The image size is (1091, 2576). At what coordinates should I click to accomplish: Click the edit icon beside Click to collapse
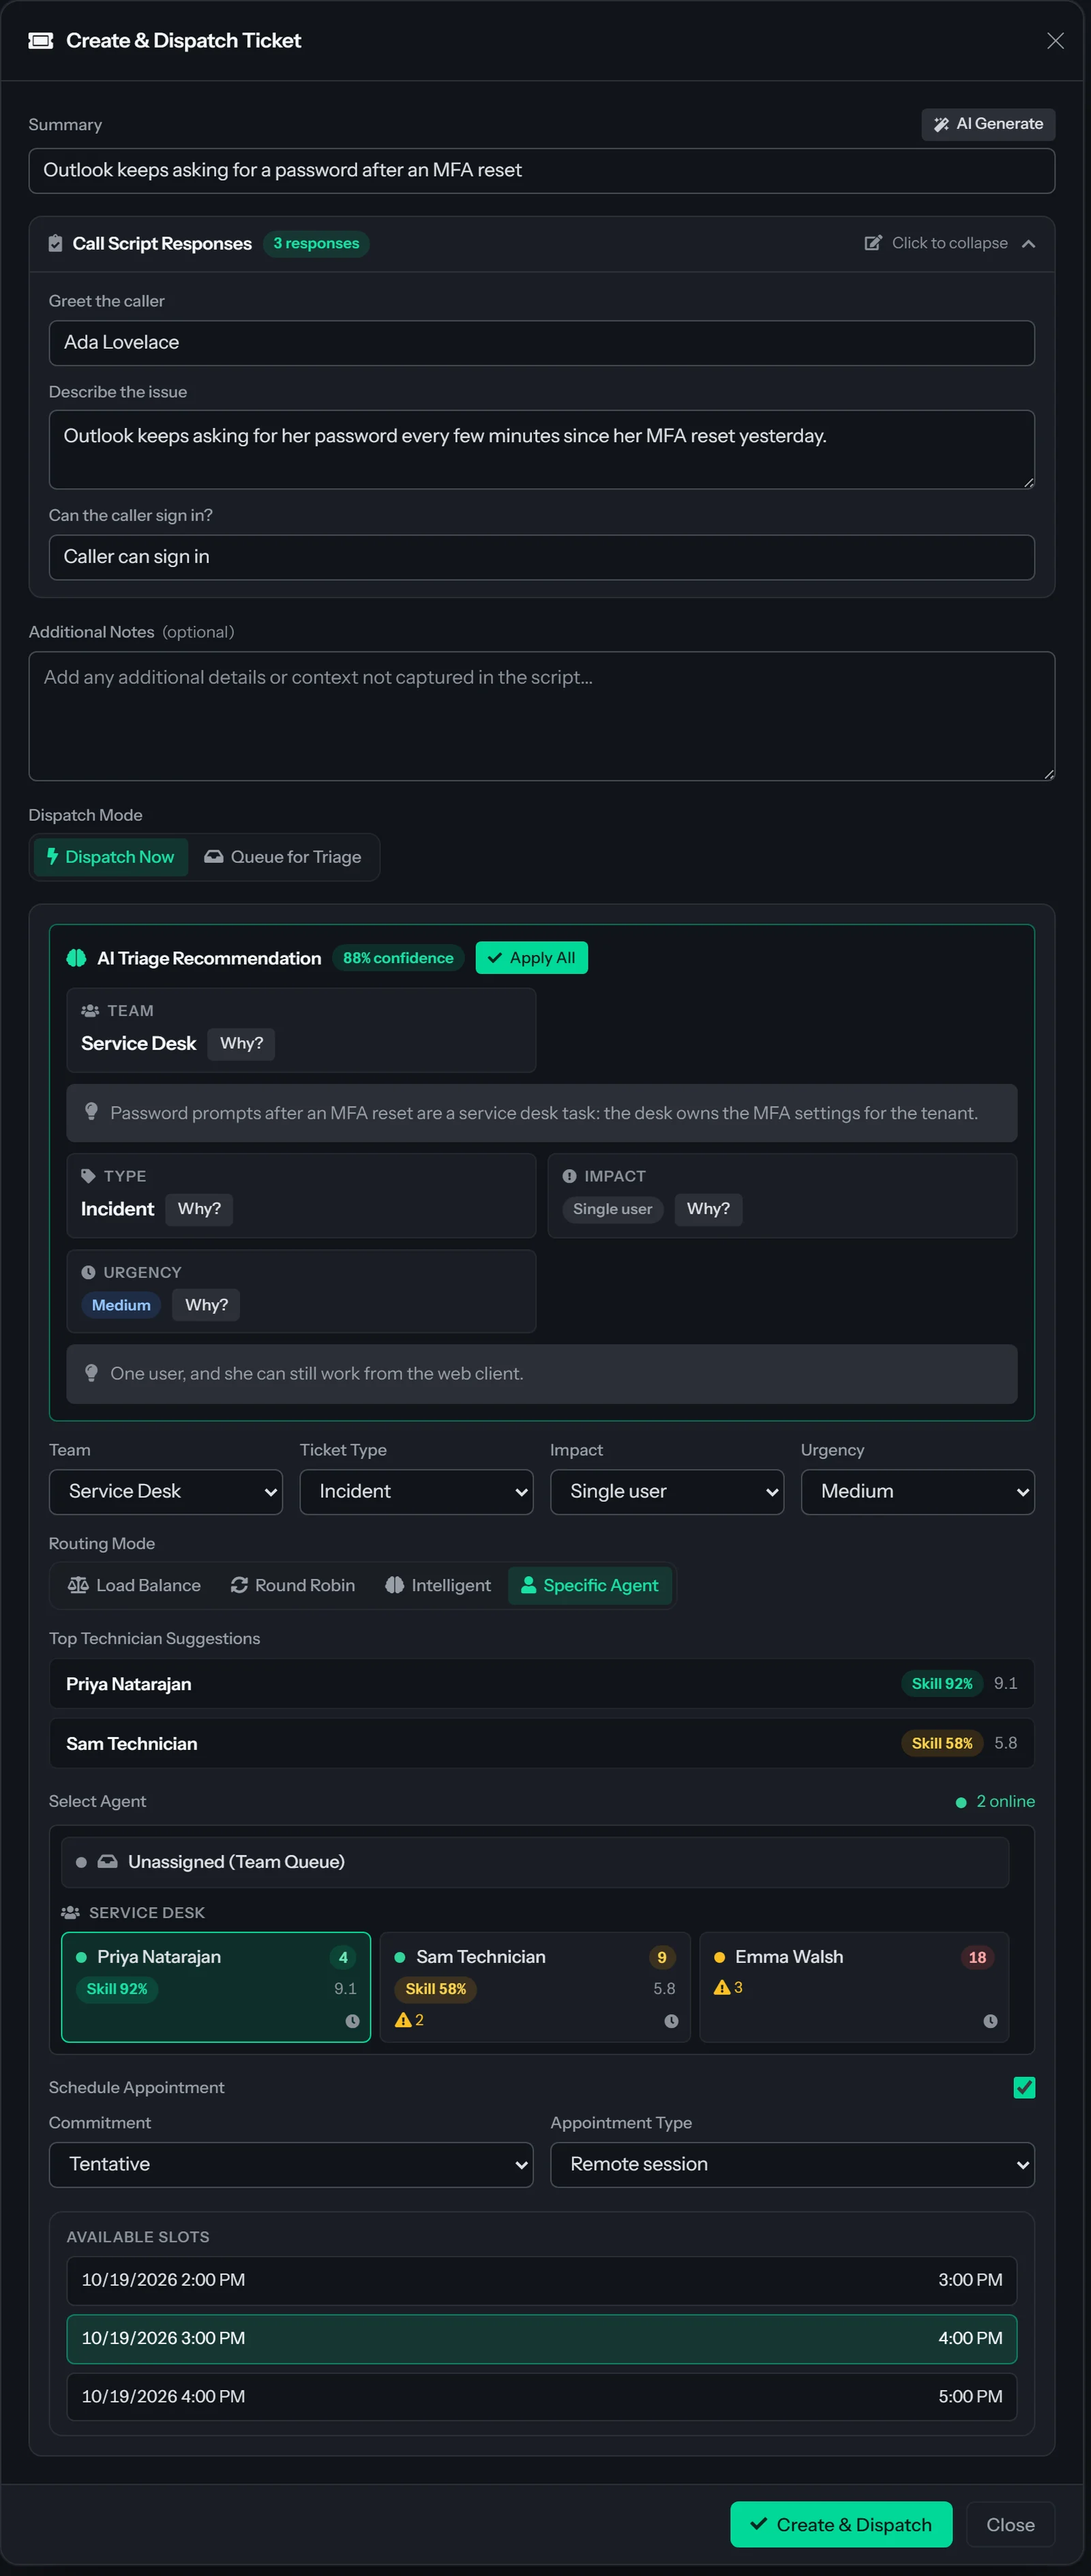(872, 243)
